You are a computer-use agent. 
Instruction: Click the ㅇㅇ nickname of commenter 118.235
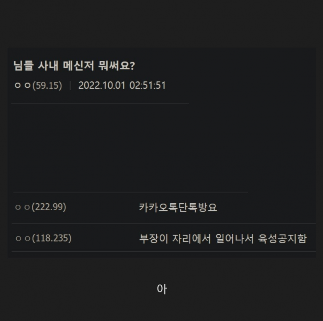23,239
